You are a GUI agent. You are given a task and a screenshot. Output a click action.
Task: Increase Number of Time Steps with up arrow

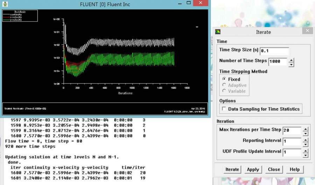tap(291, 60)
